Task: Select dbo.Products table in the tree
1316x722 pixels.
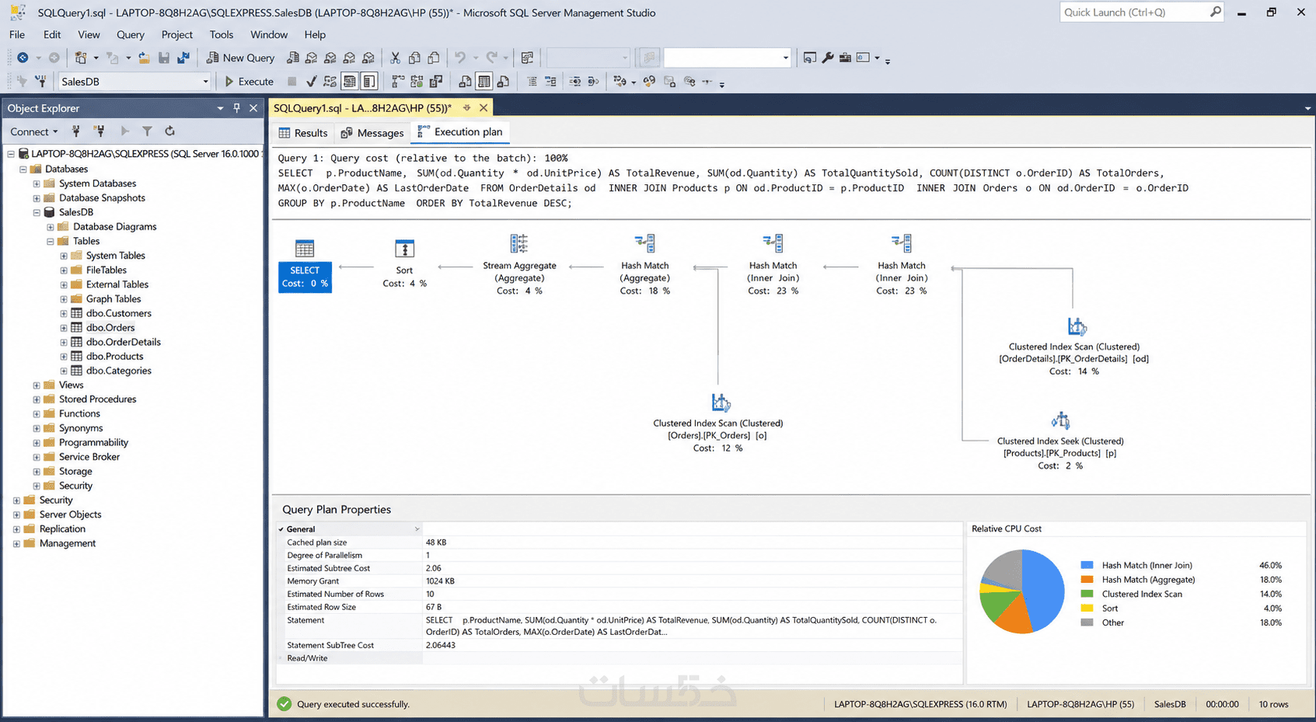Action: 115,356
